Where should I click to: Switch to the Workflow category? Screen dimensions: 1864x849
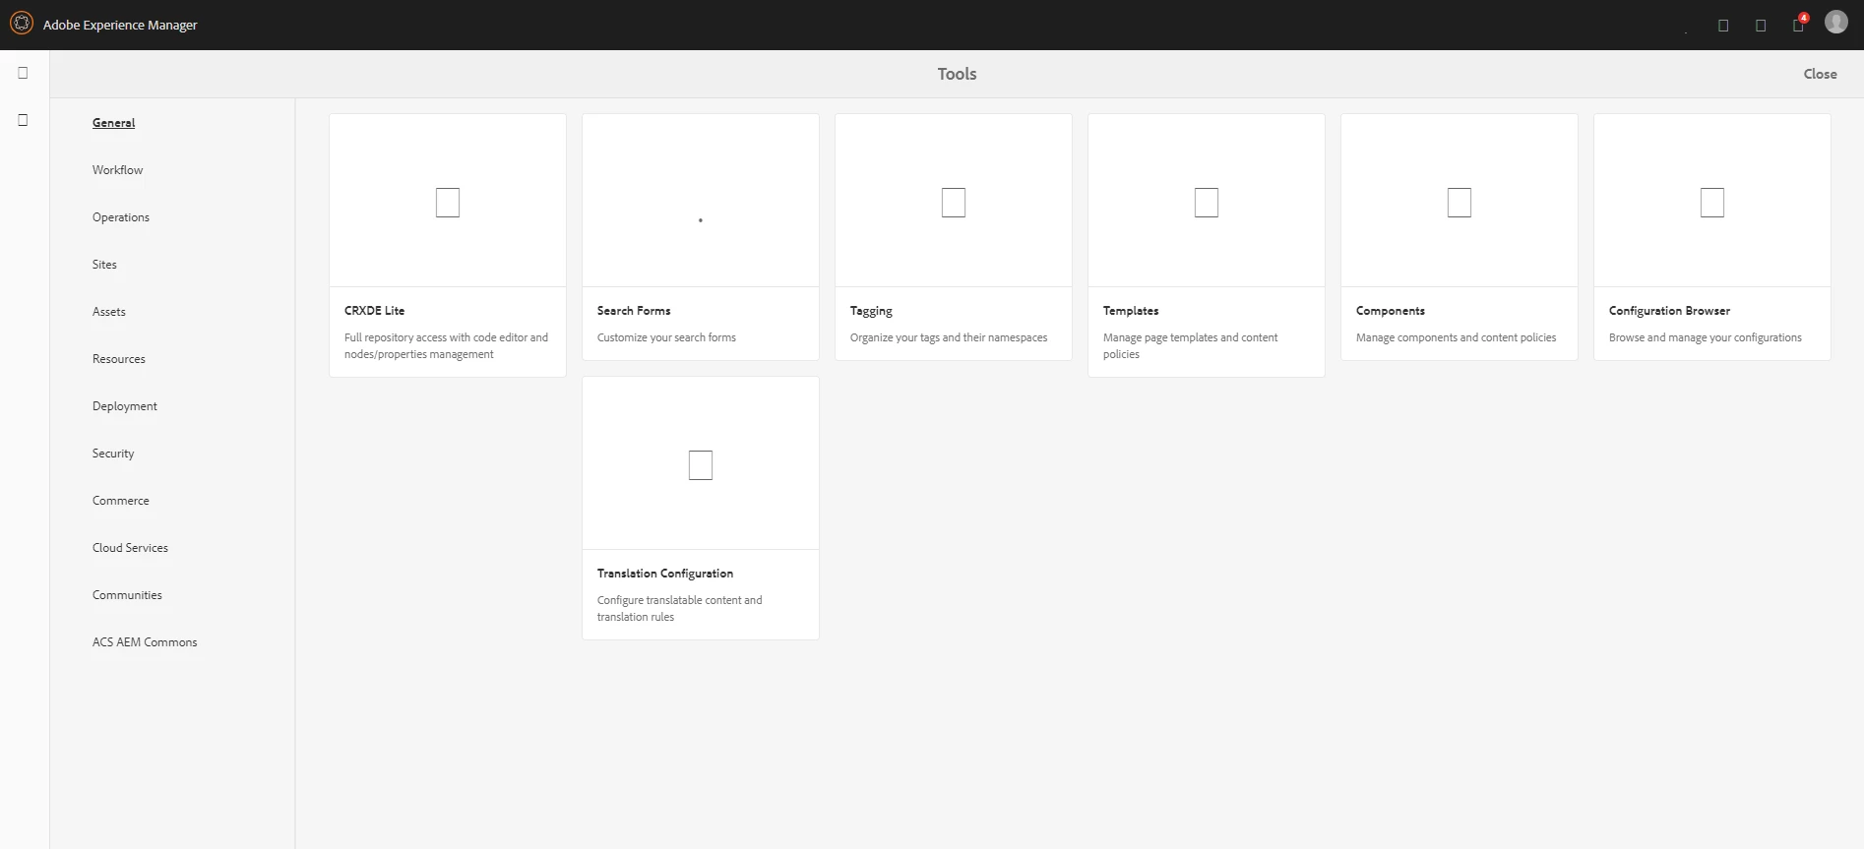[118, 170]
